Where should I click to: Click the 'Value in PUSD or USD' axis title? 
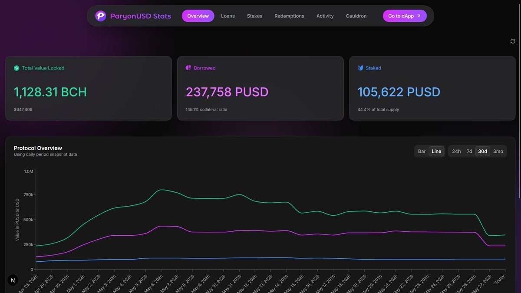pos(17,220)
